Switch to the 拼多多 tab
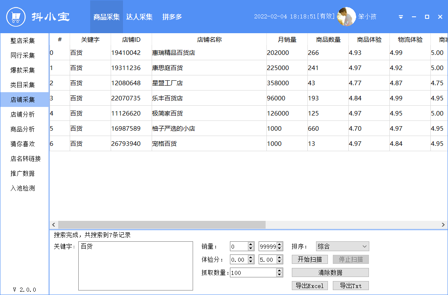This screenshot has height=295, width=448. point(172,17)
